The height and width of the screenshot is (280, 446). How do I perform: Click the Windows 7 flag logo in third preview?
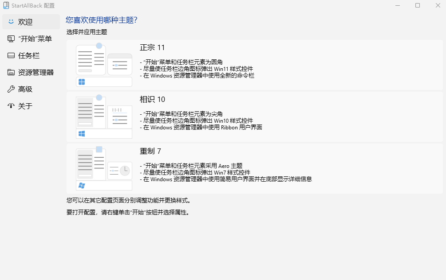click(x=82, y=186)
